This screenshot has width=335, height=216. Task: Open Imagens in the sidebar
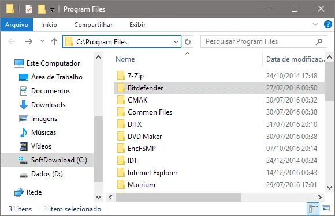click(x=38, y=119)
